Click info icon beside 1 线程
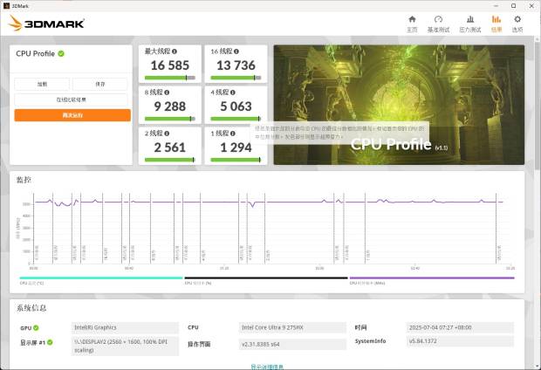Image resolution: width=541 pixels, height=370 pixels. (233, 134)
